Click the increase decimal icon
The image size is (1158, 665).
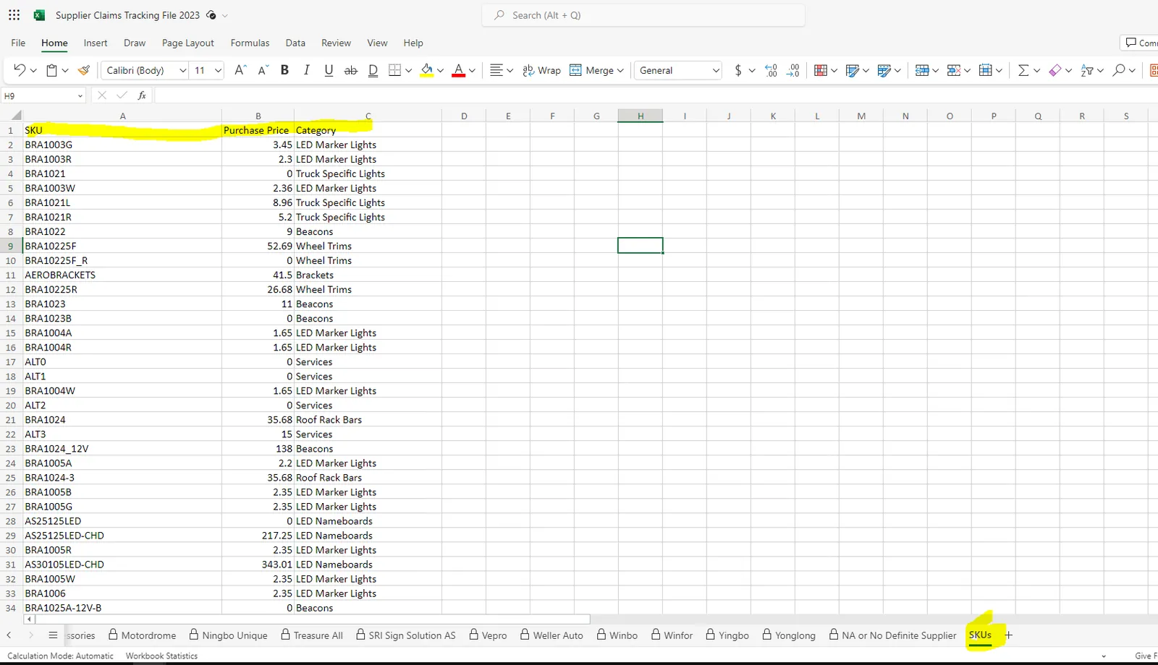coord(771,70)
